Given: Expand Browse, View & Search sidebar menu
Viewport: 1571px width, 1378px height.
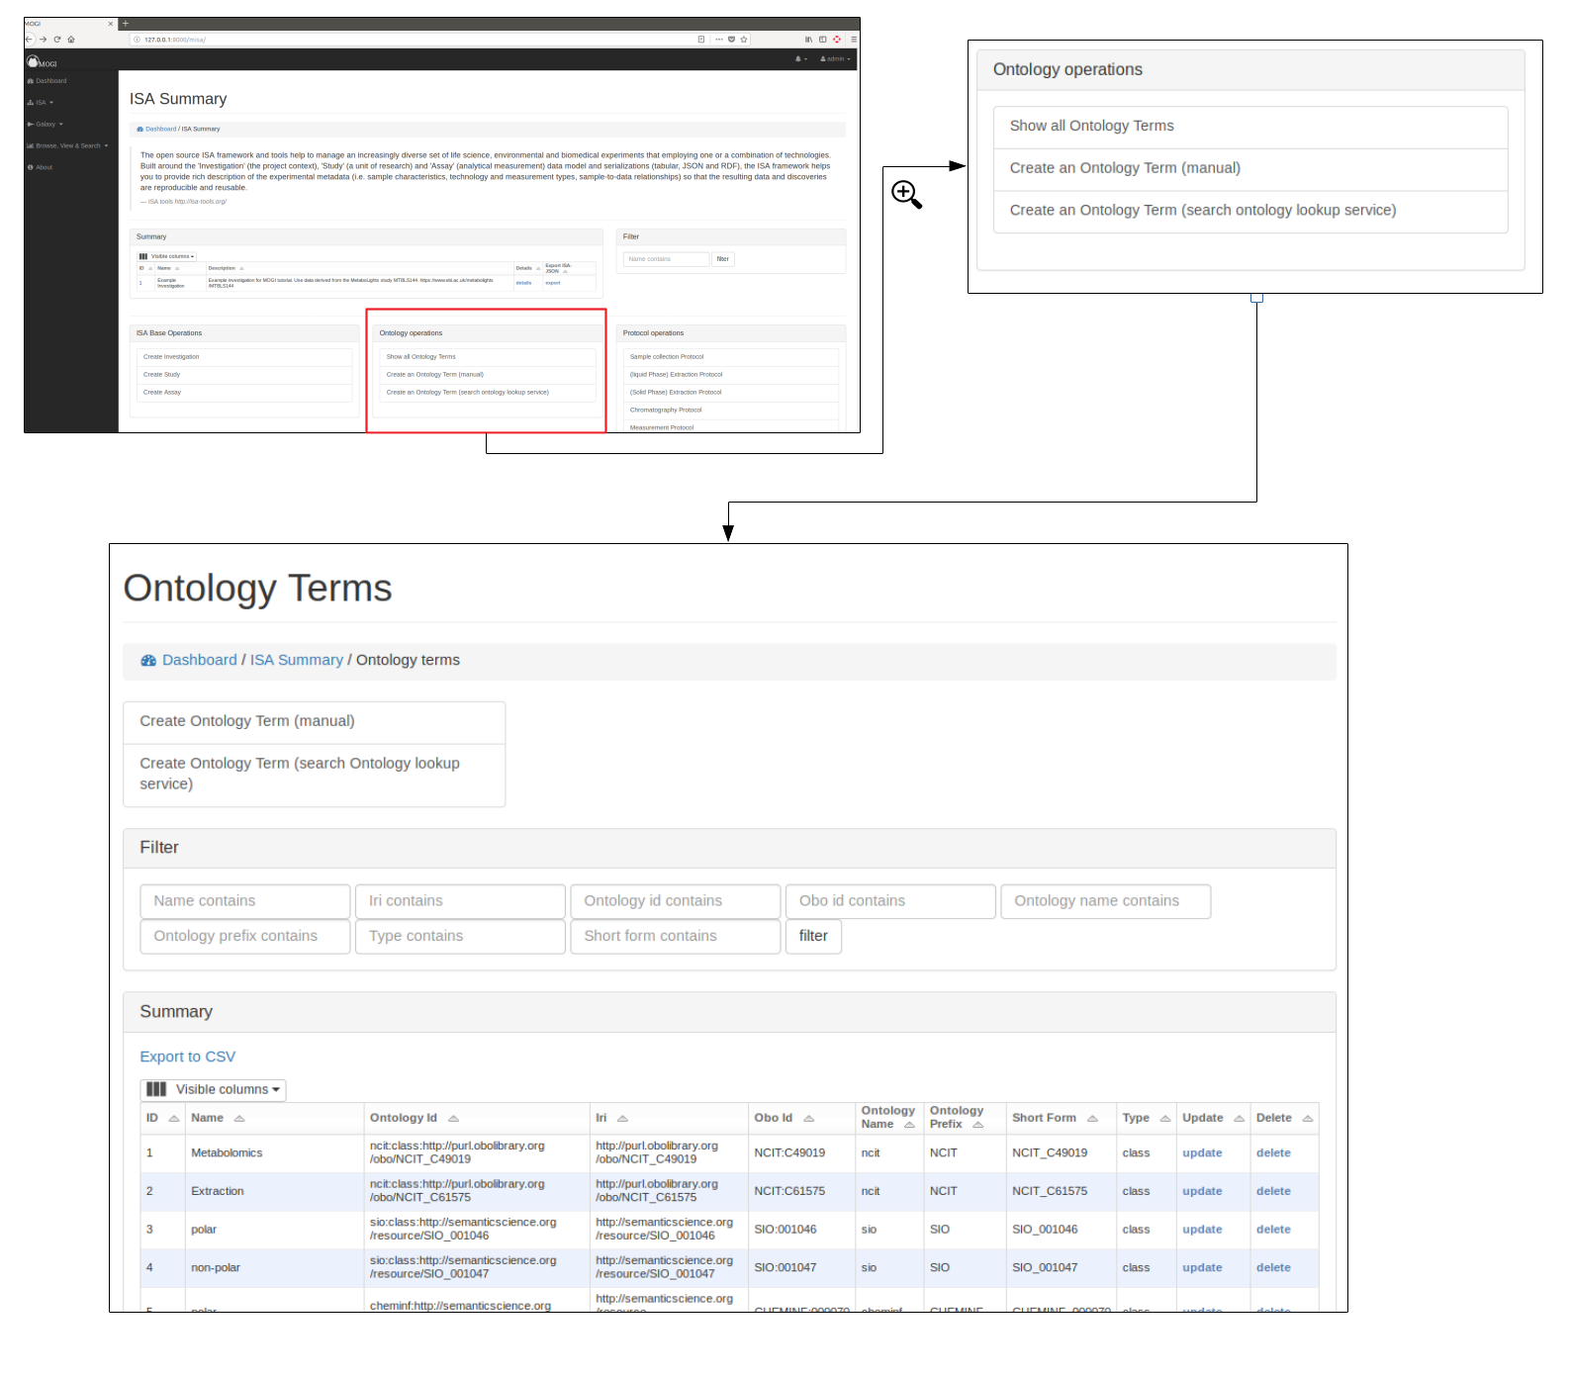Looking at the screenshot, I should (67, 145).
